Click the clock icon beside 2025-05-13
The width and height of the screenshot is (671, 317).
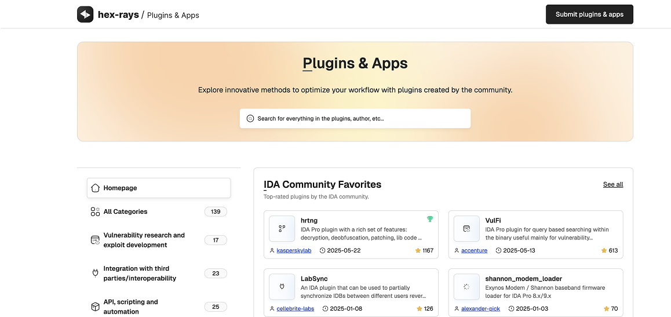pos(498,251)
